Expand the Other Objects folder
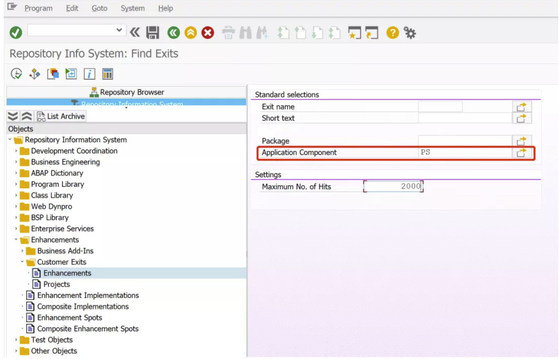Screen dimensions: 559x359 [x=16, y=351]
